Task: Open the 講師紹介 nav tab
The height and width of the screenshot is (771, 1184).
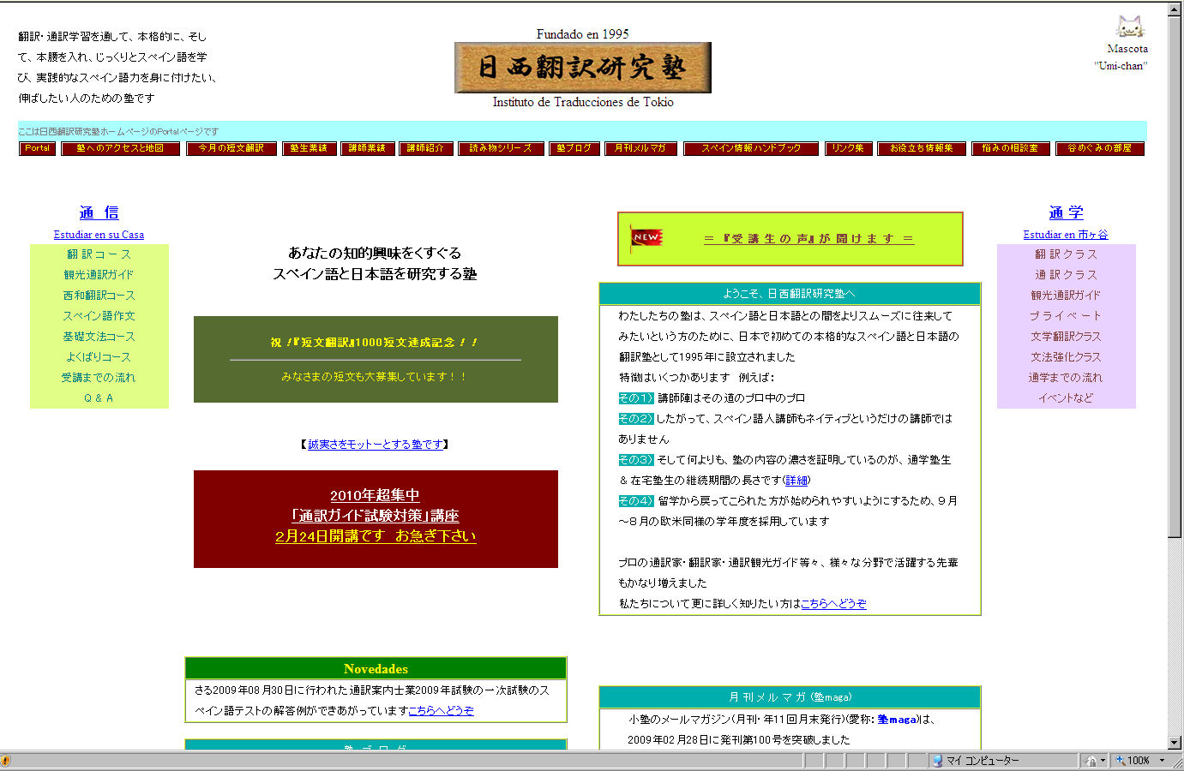Action: pos(426,148)
